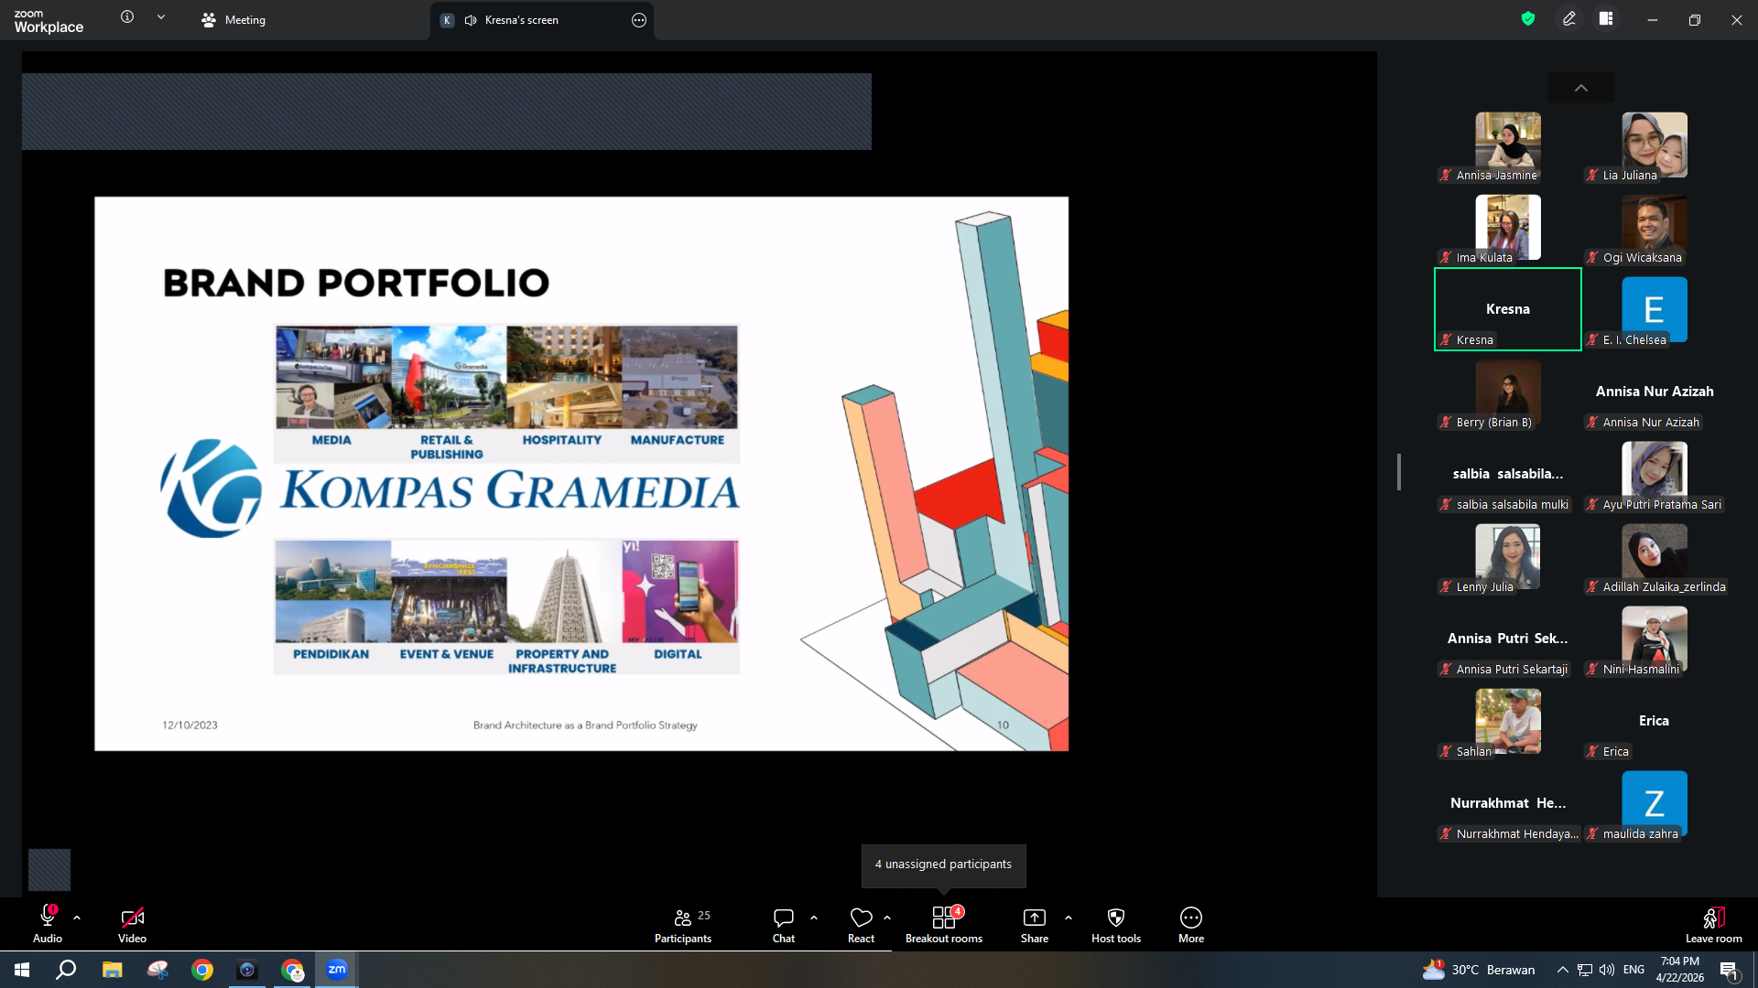Expand share options arrow
Screen dimensions: 1758x988
point(1069,918)
